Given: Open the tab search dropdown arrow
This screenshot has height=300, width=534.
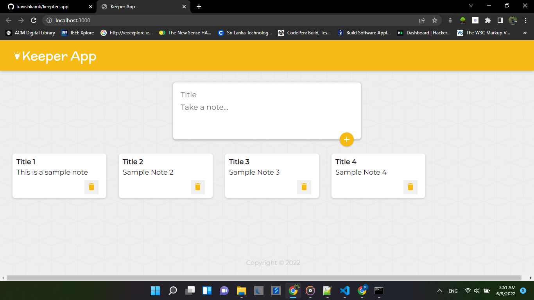Looking at the screenshot, I should tap(471, 5).
